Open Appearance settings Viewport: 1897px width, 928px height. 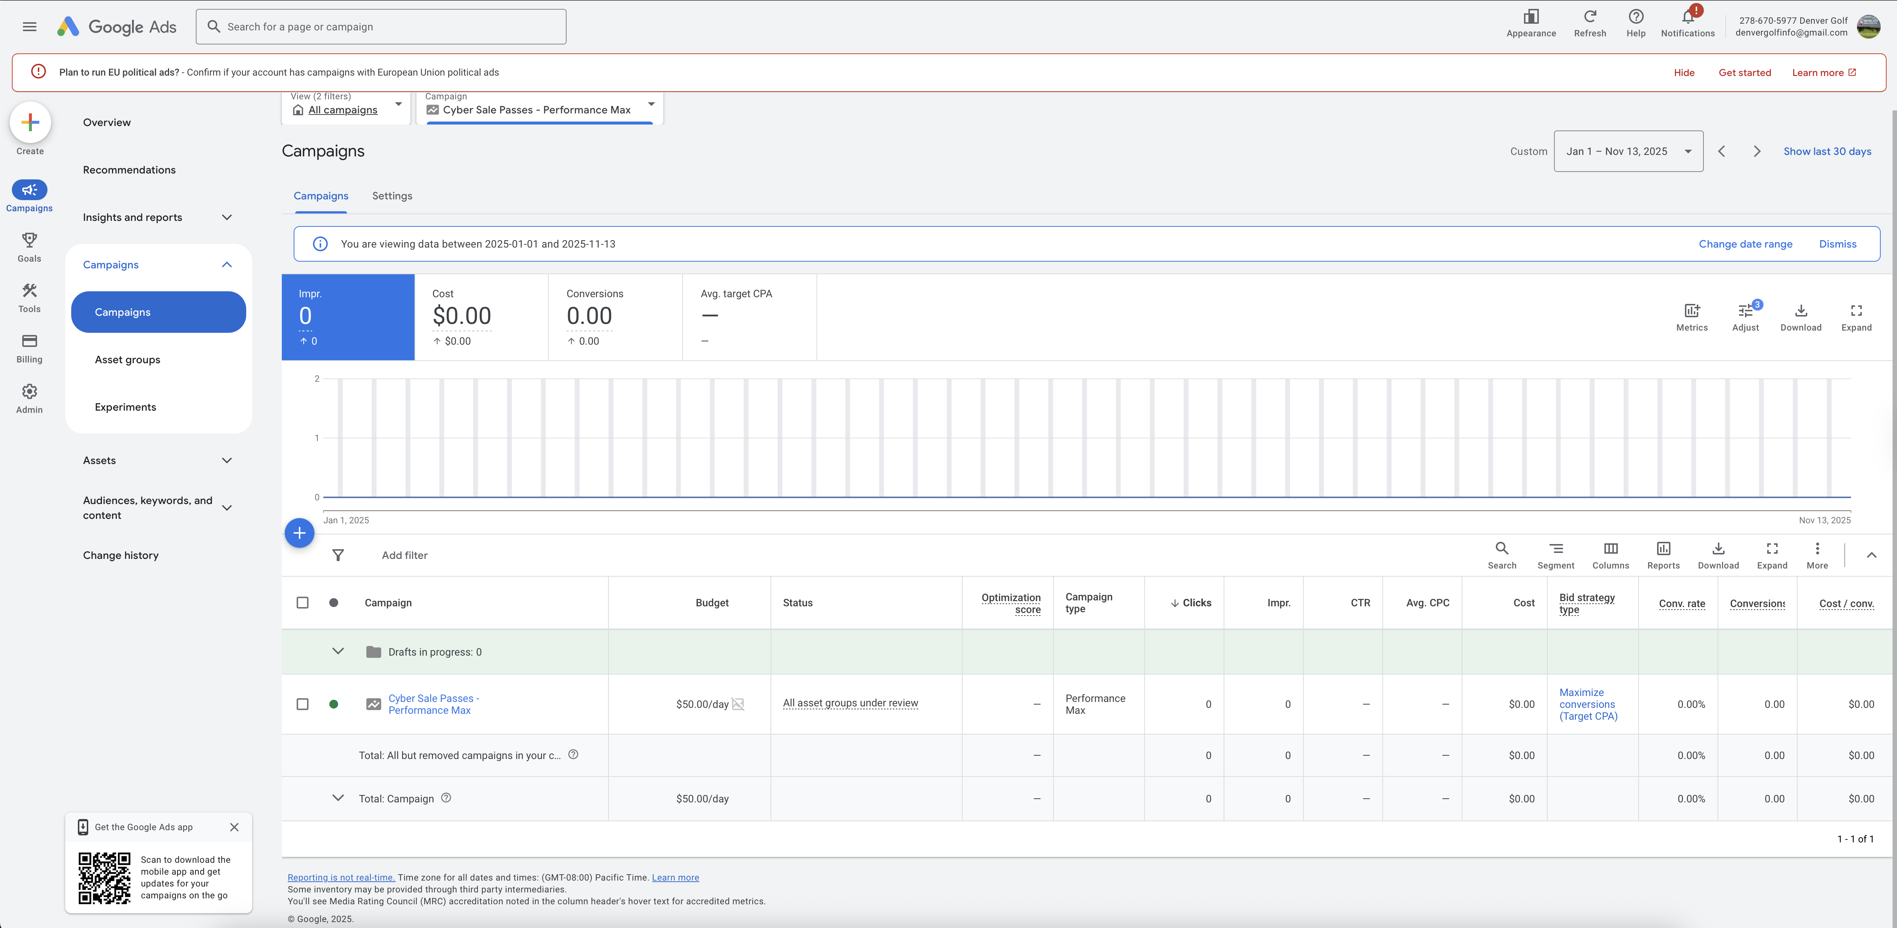[x=1531, y=24]
